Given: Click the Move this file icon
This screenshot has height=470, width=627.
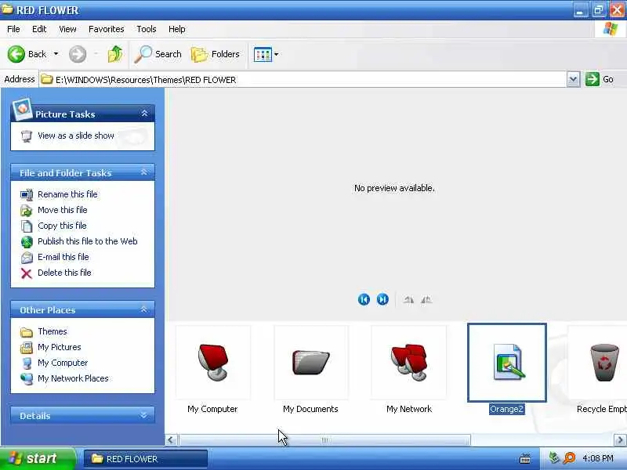Looking at the screenshot, I should pyautogui.click(x=27, y=210).
